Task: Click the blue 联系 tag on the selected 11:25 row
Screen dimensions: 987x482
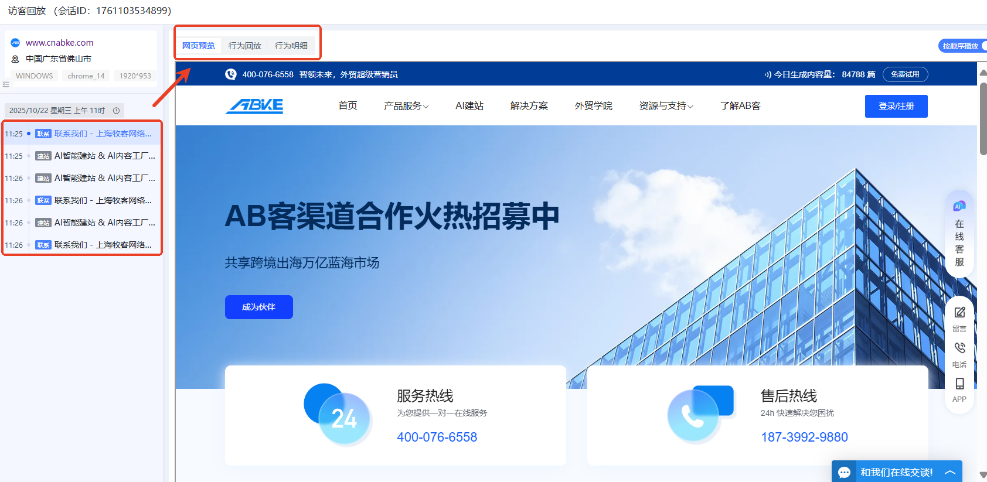Action: (43, 134)
